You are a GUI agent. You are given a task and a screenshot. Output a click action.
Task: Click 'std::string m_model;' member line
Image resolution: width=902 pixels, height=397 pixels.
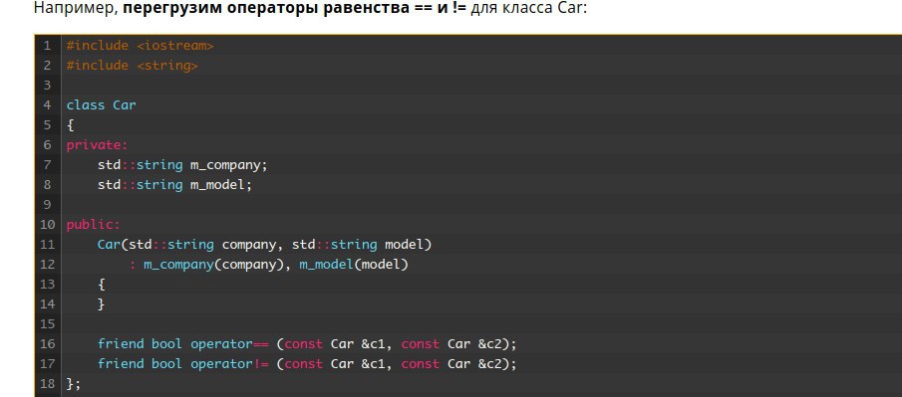tap(174, 185)
